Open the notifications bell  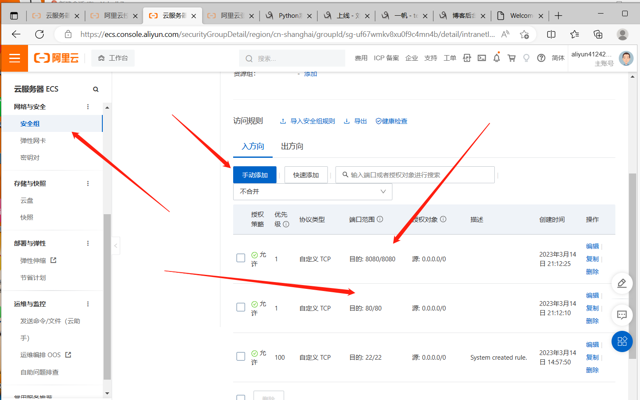496,58
